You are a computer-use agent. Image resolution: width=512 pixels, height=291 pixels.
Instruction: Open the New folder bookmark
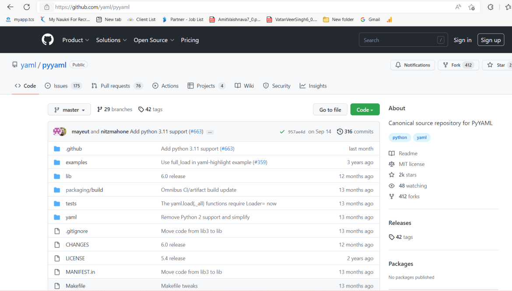(x=338, y=20)
